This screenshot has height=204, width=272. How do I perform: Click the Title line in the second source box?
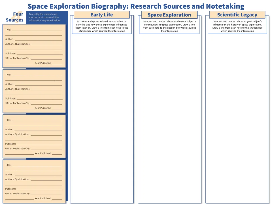(37, 75)
